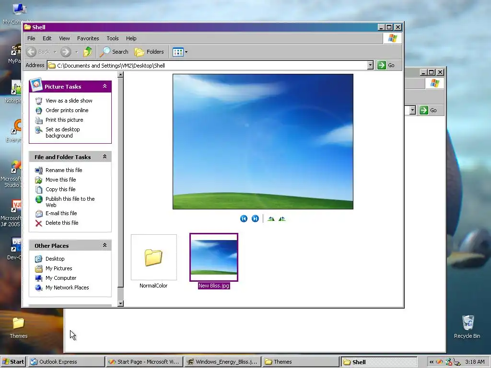Go to My Network Places
This screenshot has height=368, width=491.
[67, 287]
